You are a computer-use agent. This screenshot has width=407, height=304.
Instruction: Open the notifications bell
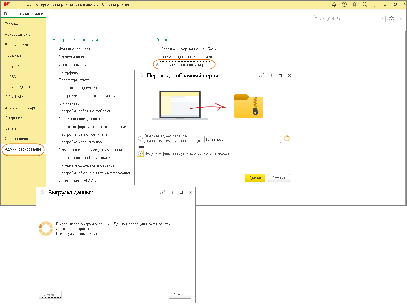(334, 4)
